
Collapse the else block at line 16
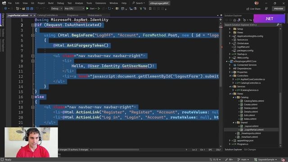click(33, 97)
